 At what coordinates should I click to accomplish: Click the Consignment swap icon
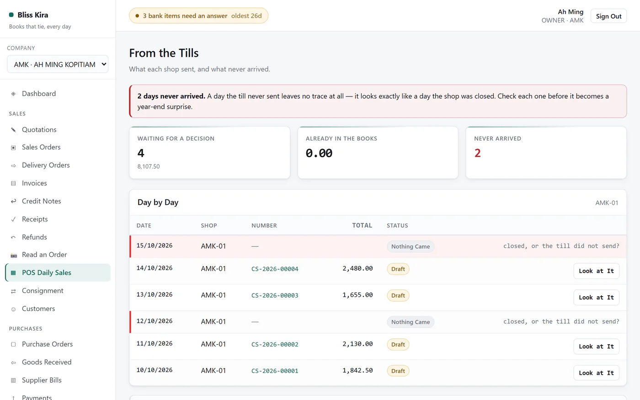click(x=13, y=291)
